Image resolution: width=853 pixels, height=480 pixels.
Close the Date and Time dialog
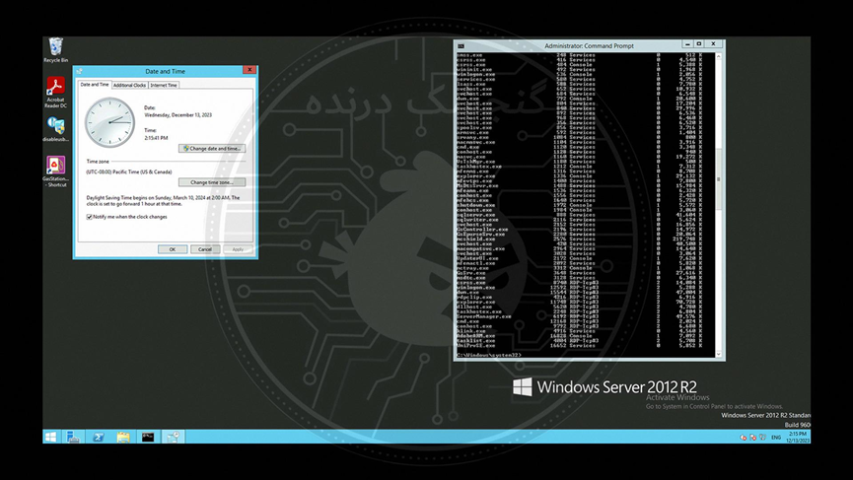(x=249, y=70)
